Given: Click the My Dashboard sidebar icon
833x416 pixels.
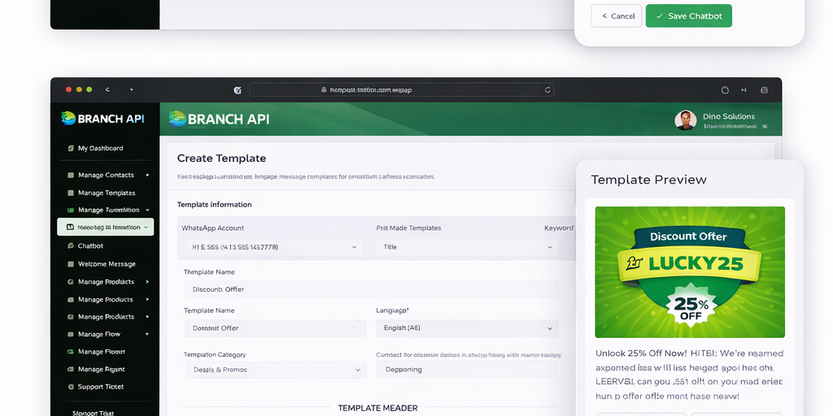Looking at the screenshot, I should pyautogui.click(x=70, y=149).
